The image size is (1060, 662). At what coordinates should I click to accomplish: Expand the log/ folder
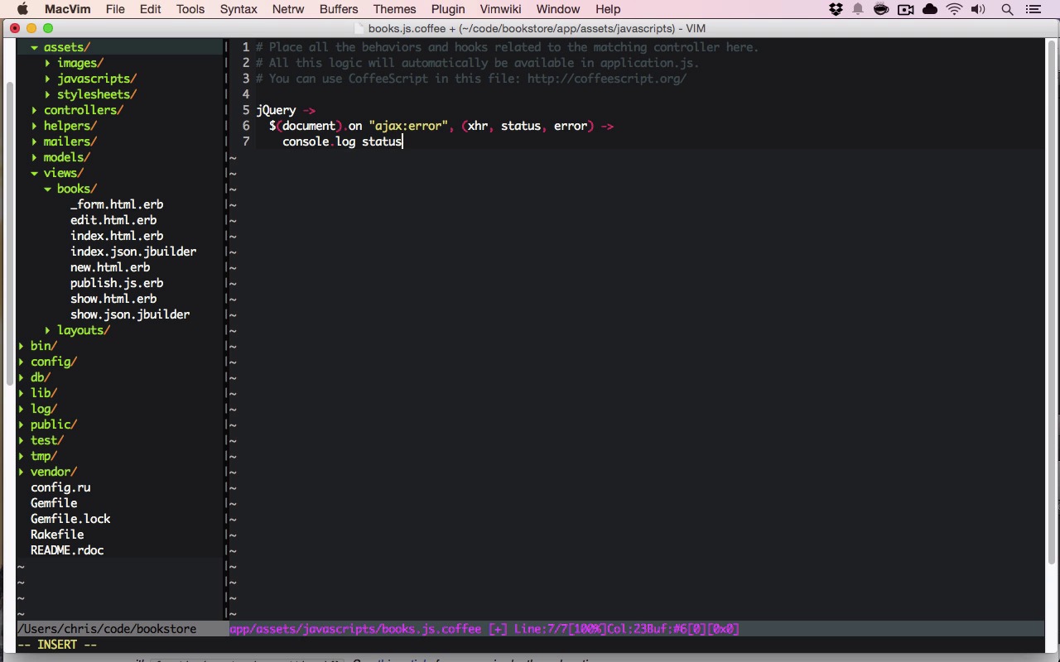[21, 409]
